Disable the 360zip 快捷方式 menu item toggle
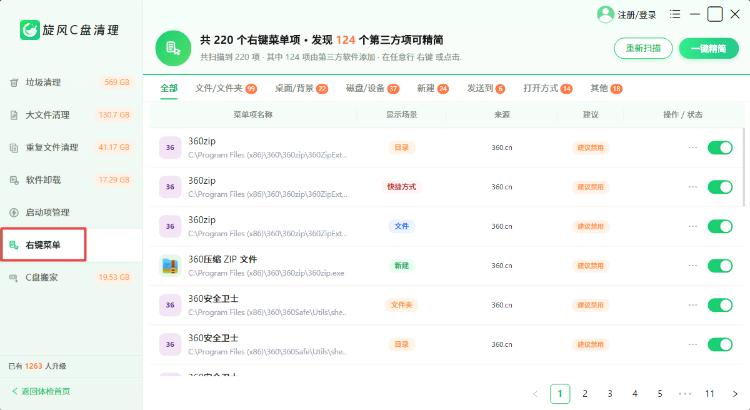Screen dimensions: 750x410 tap(720, 187)
